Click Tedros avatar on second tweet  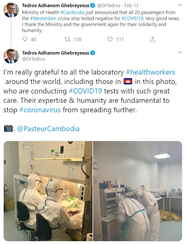pyautogui.click(x=11, y=56)
